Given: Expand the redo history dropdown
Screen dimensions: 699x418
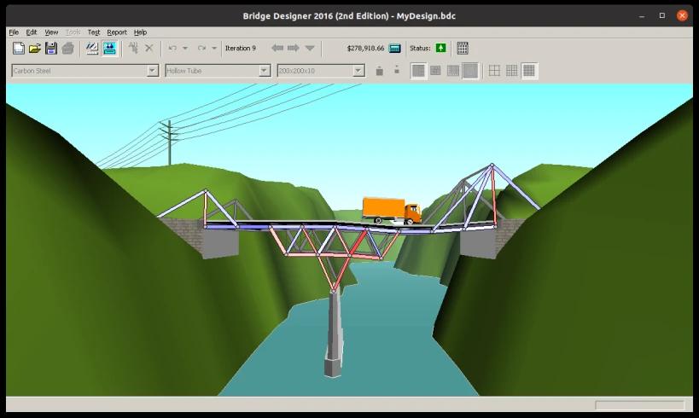Looking at the screenshot, I should point(214,48).
